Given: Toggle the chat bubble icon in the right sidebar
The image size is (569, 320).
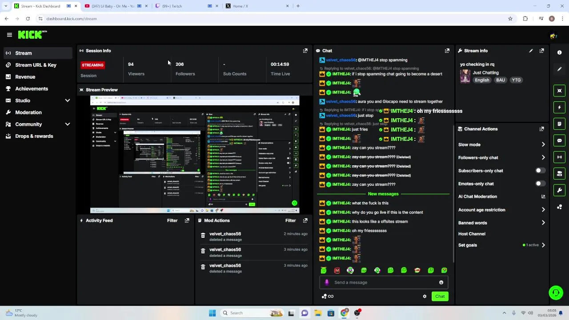Looking at the screenshot, I should pos(559,140).
